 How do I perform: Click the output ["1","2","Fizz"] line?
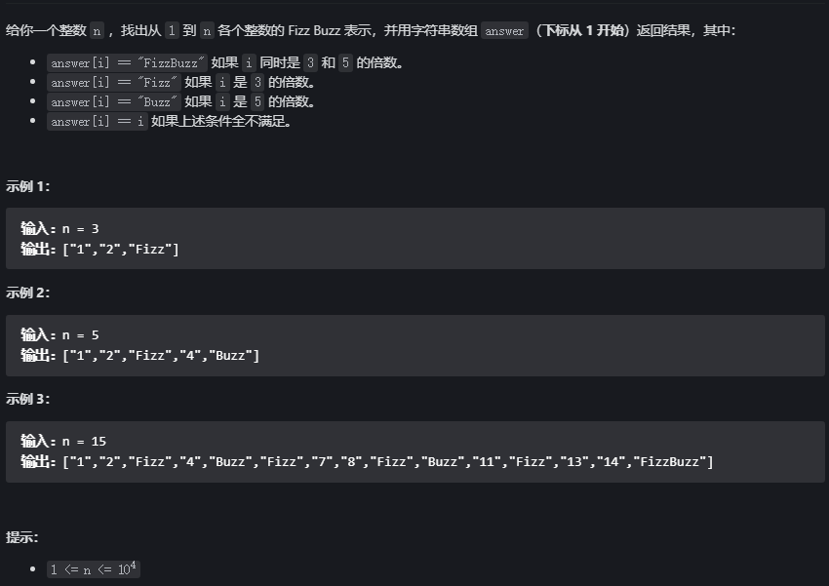click(x=99, y=249)
